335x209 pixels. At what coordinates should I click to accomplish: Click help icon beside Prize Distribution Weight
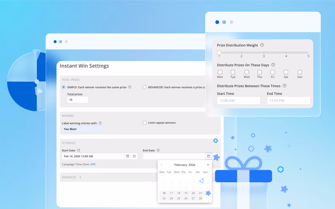[262, 45]
